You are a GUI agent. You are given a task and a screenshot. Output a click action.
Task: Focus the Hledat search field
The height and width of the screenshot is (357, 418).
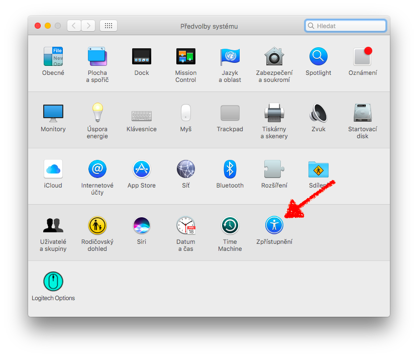[x=346, y=26]
